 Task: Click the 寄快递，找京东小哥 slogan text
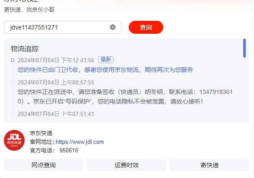(x=29, y=10)
